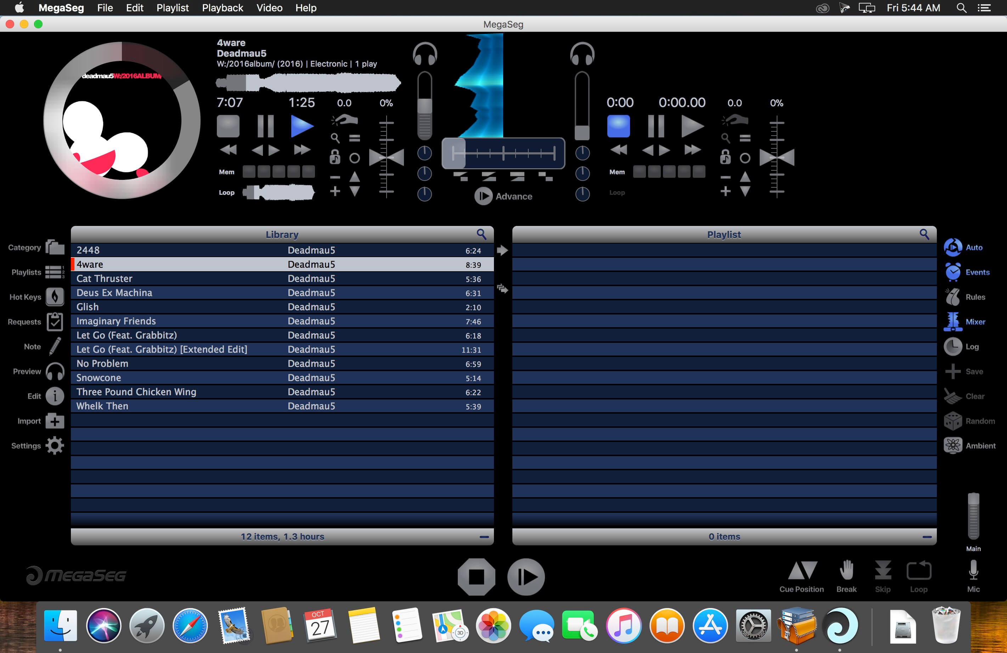
Task: Toggle the left deck circle button beside lock
Action: pyautogui.click(x=355, y=158)
